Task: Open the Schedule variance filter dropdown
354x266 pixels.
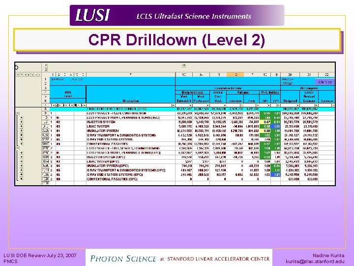Action: pos(241,105)
